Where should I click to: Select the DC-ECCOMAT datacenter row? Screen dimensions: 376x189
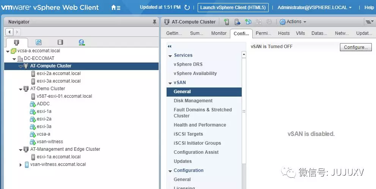81,58
